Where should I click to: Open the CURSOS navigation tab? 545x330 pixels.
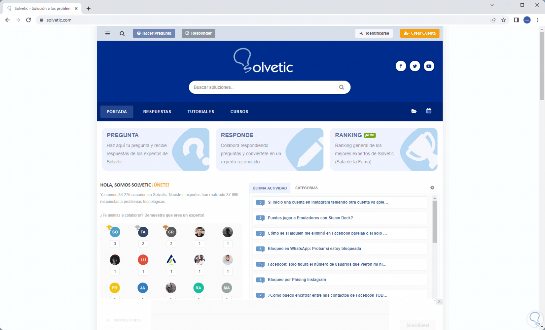point(239,112)
